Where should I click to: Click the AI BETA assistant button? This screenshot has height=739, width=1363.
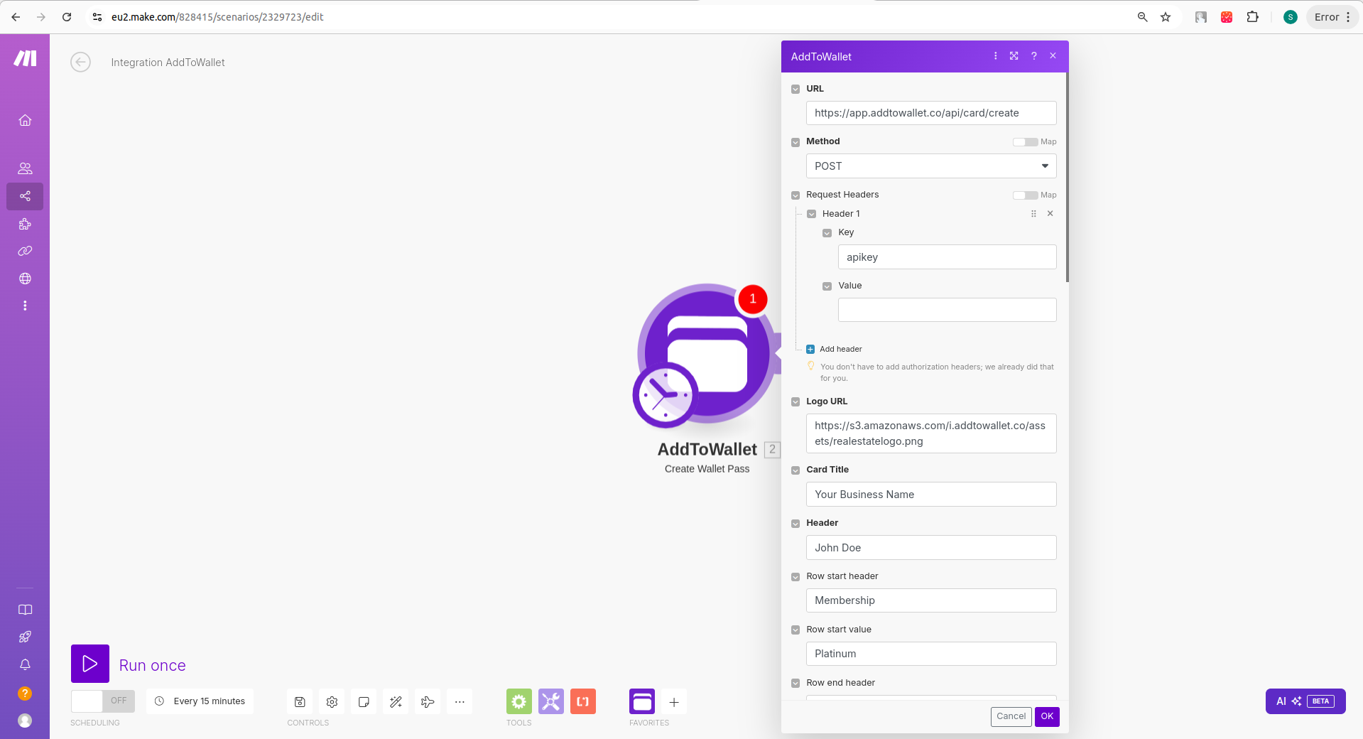pos(1305,701)
